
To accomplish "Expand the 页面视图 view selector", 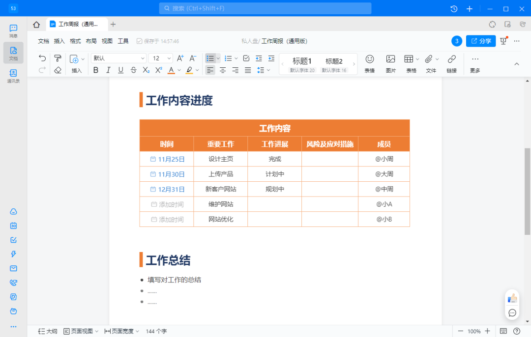I will click(x=81, y=331).
